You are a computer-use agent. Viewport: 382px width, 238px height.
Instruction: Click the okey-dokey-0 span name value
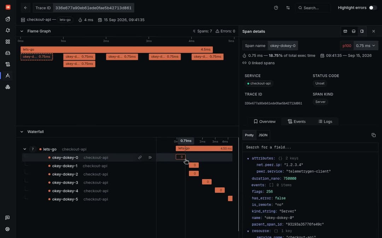pyautogui.click(x=283, y=45)
